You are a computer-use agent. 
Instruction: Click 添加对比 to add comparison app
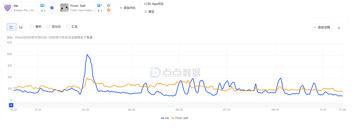coord(127,8)
